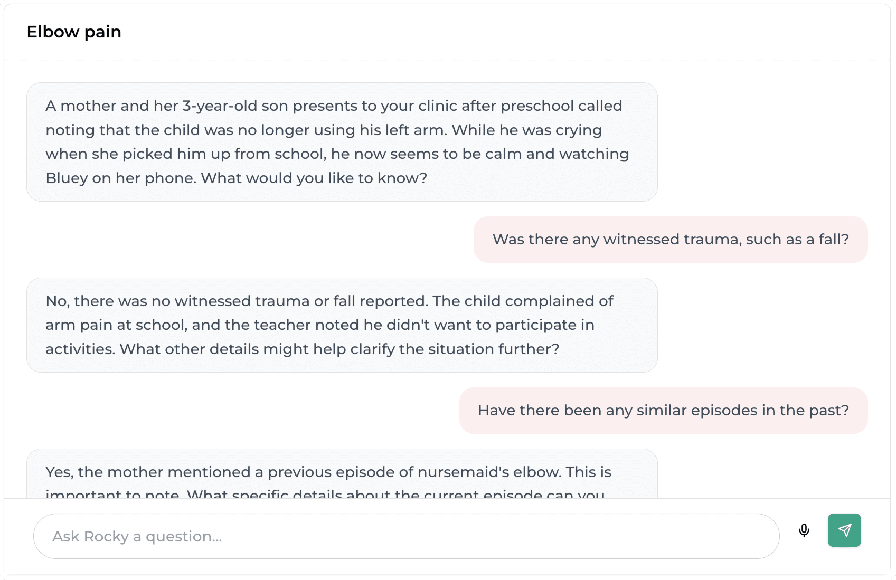896x580 pixels.
Task: Select the "No, there was no witnessed trauma" reply
Action: (342, 325)
